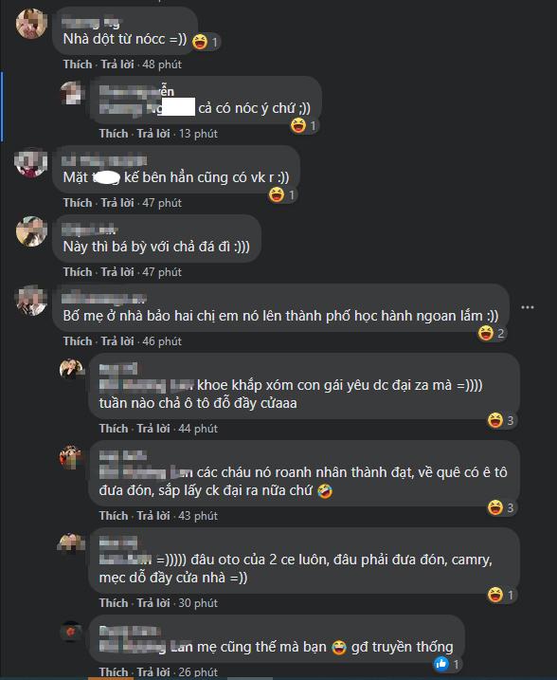Viewport: 557px width, 680px height.
Task: Open avatar of 'Này thì bá bỳ' commenter
Action: 31,231
